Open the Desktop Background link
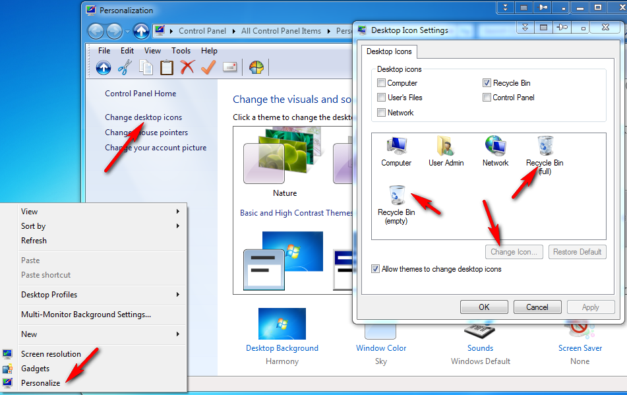Screen dimensions: 627x395 282,348
